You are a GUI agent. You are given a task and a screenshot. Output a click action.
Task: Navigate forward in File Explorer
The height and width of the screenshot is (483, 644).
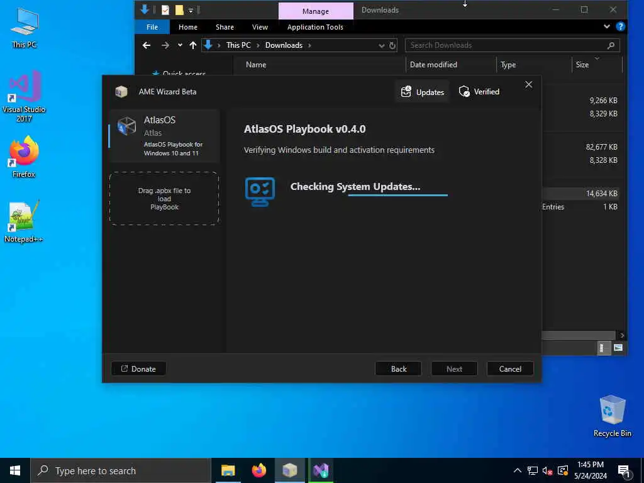165,45
